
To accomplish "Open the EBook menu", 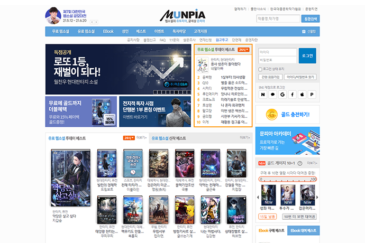I will 108,31.
